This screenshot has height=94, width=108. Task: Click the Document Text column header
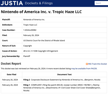pyautogui.click(x=64, y=75)
